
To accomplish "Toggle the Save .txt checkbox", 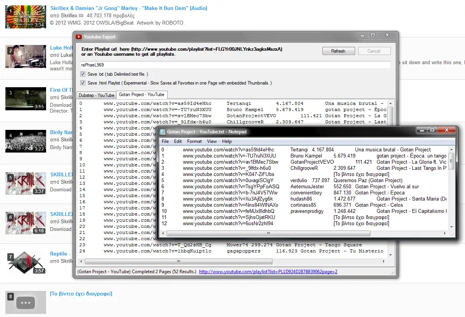I will pos(83,74).
